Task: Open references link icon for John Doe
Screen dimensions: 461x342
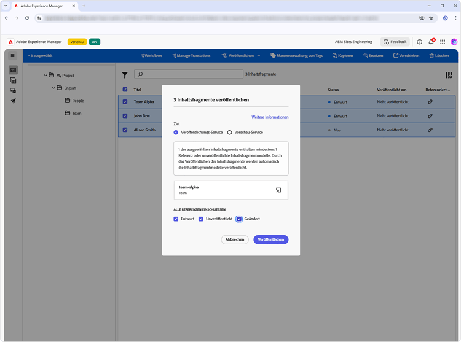Action: 430,116
